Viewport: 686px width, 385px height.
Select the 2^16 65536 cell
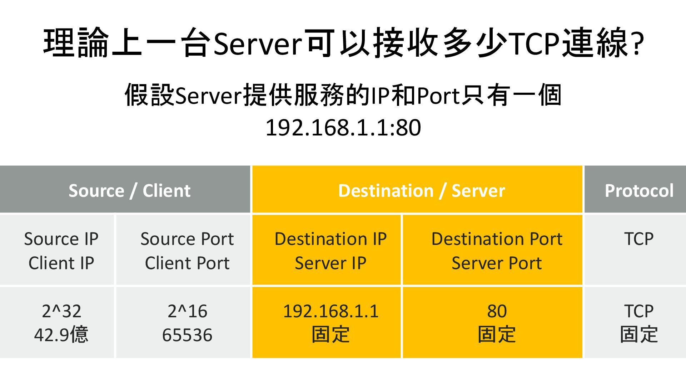tap(183, 322)
